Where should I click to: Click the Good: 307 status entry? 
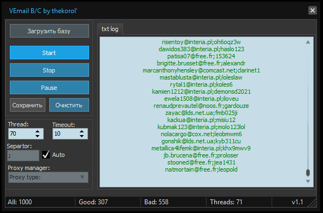click(93, 202)
